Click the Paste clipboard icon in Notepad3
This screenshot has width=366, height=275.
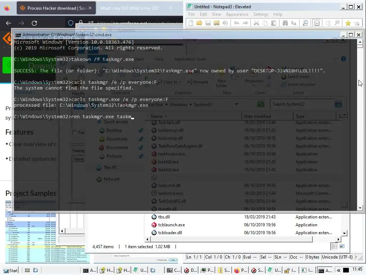tap(274, 23)
